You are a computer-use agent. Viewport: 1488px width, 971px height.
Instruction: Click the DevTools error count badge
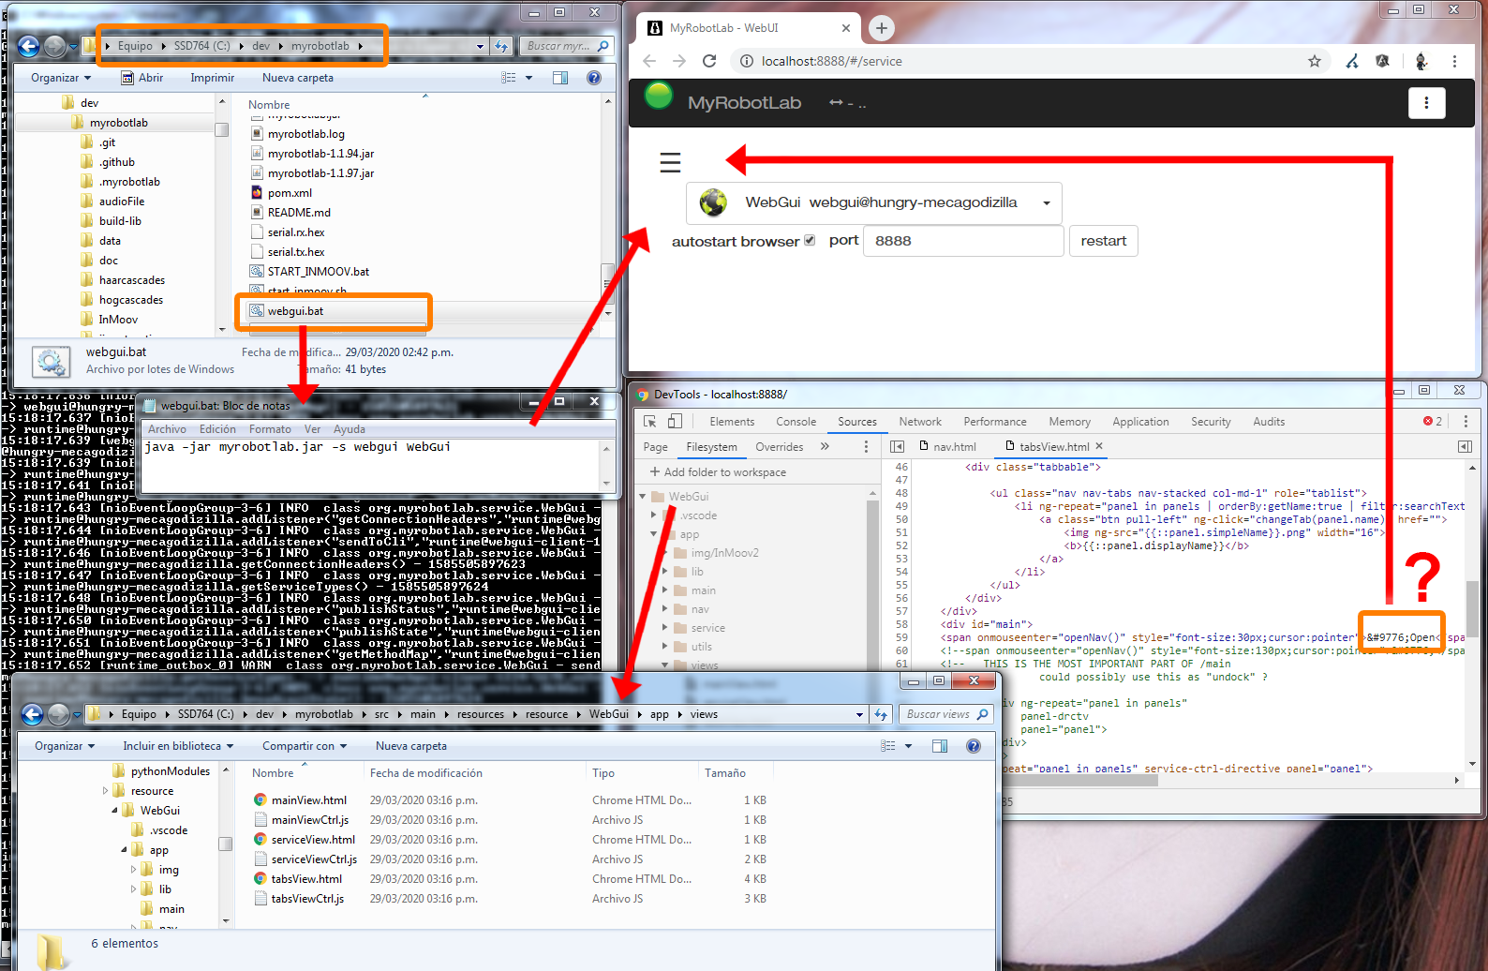tap(1433, 422)
